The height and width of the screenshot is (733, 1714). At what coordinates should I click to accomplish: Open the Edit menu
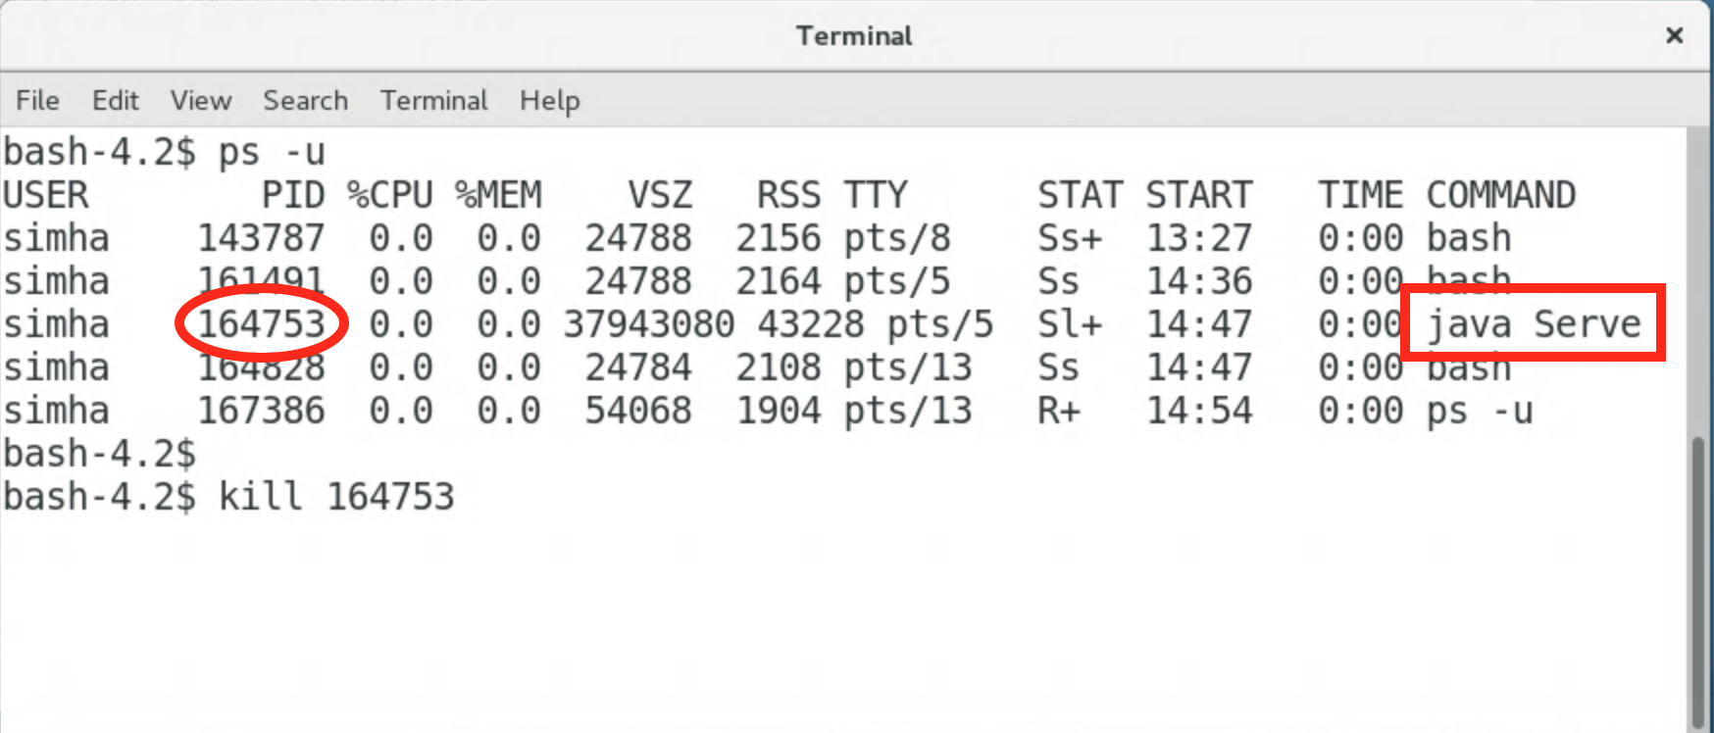115,101
